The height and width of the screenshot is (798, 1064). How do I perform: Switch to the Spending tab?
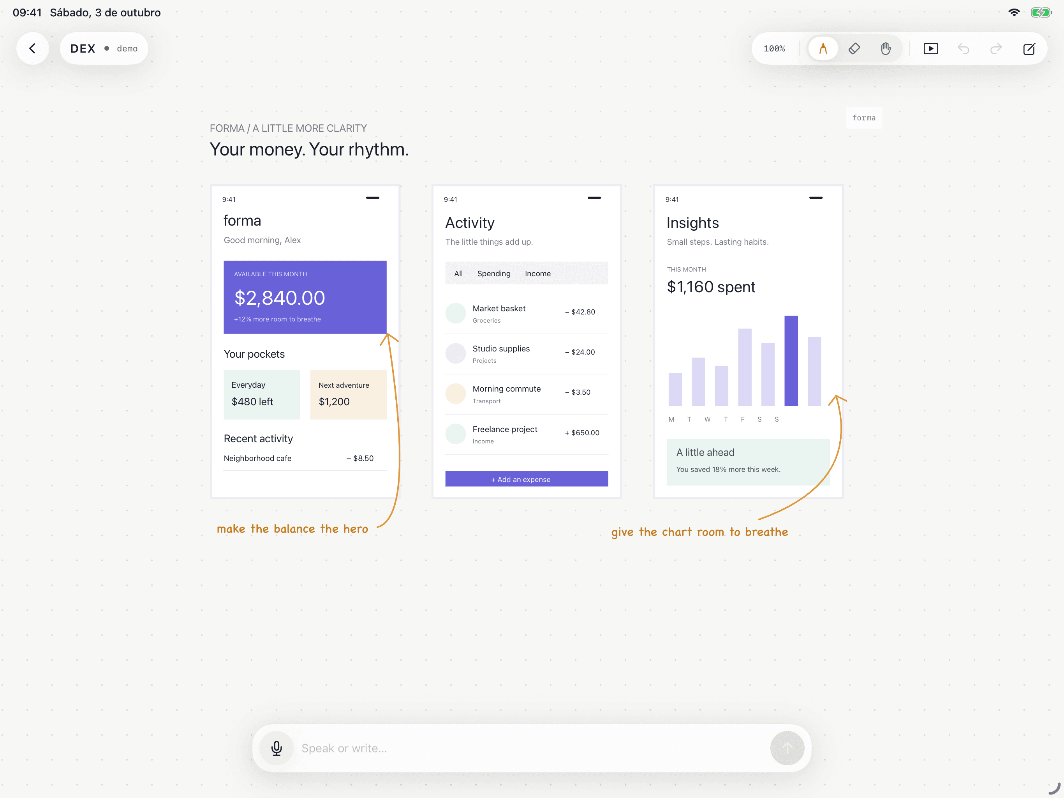493,274
